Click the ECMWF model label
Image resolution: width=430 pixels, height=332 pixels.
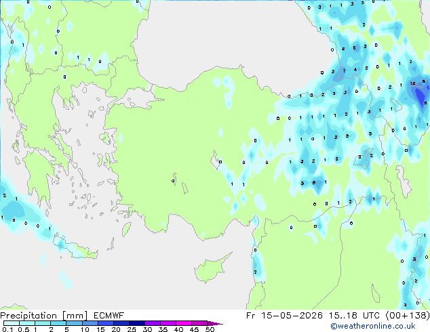click(109, 316)
